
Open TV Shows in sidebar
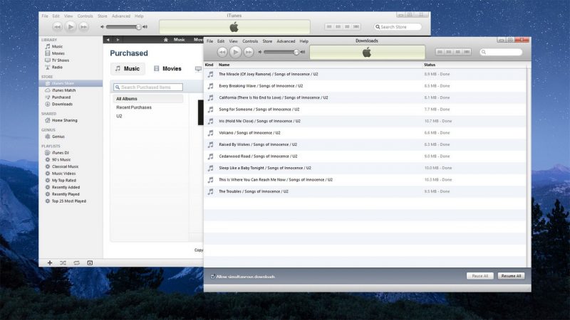click(x=60, y=60)
